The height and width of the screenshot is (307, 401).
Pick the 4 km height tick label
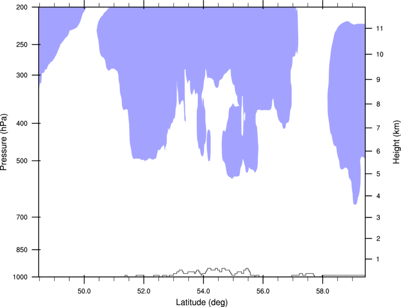click(x=378, y=196)
